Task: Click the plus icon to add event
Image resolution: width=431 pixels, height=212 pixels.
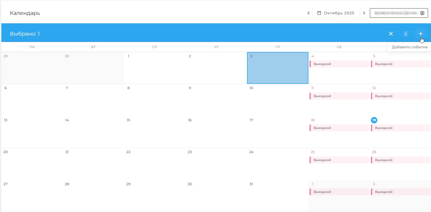Action: click(x=420, y=34)
